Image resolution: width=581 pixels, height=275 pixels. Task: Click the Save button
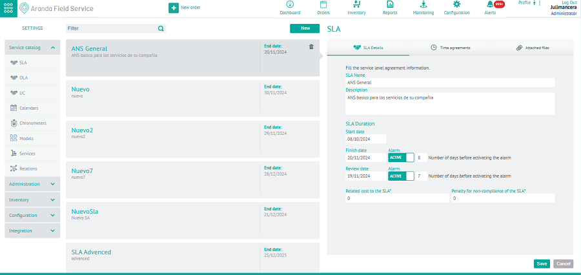click(x=542, y=263)
